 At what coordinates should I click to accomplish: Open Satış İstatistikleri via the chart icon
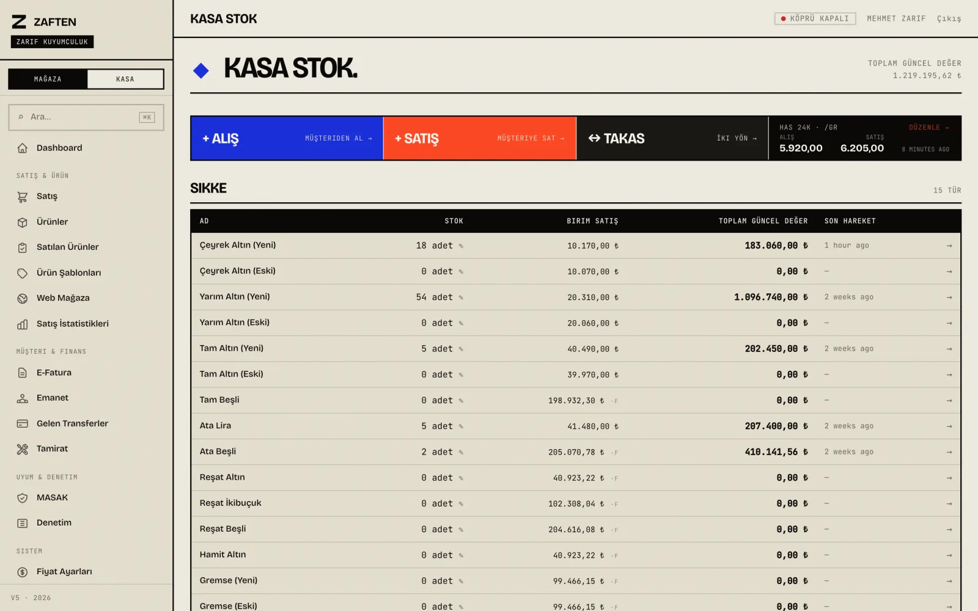click(23, 324)
